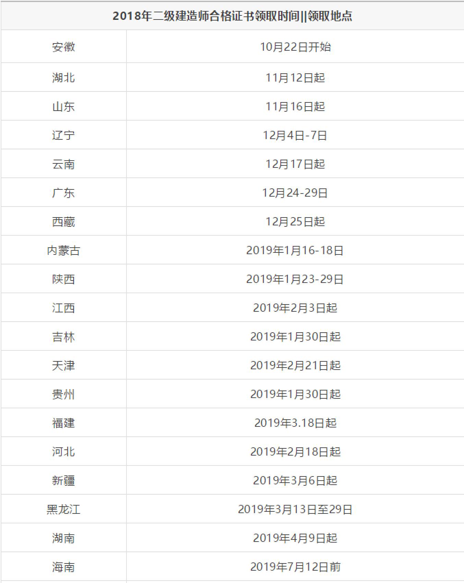The width and height of the screenshot is (464, 583).
Task: Click the 2019年2月21日起 date for 天津
Action: tap(295, 365)
